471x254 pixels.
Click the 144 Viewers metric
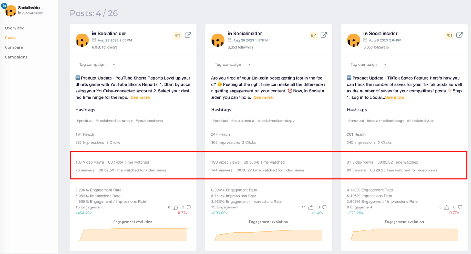(x=222, y=170)
